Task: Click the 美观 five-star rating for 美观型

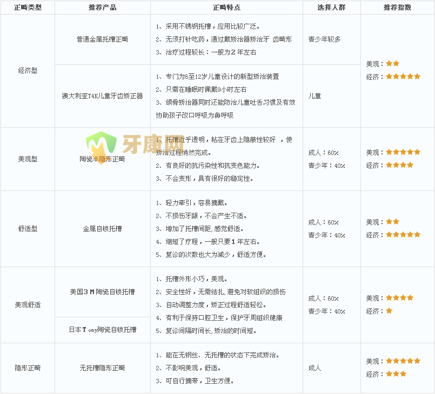Action: 403,152
